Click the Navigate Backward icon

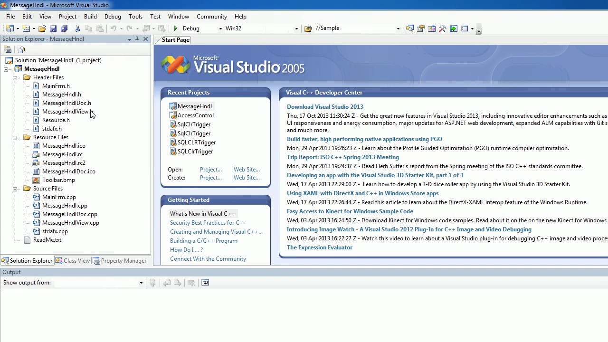coord(146,28)
